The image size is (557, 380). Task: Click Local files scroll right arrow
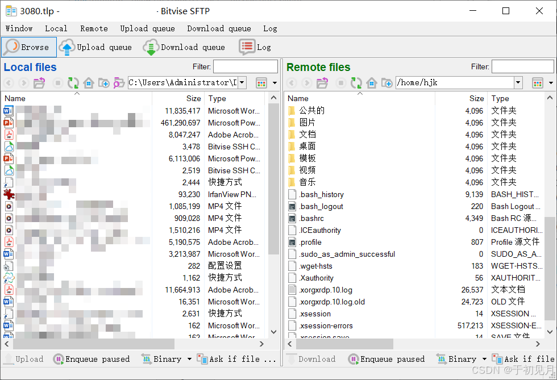261,344
